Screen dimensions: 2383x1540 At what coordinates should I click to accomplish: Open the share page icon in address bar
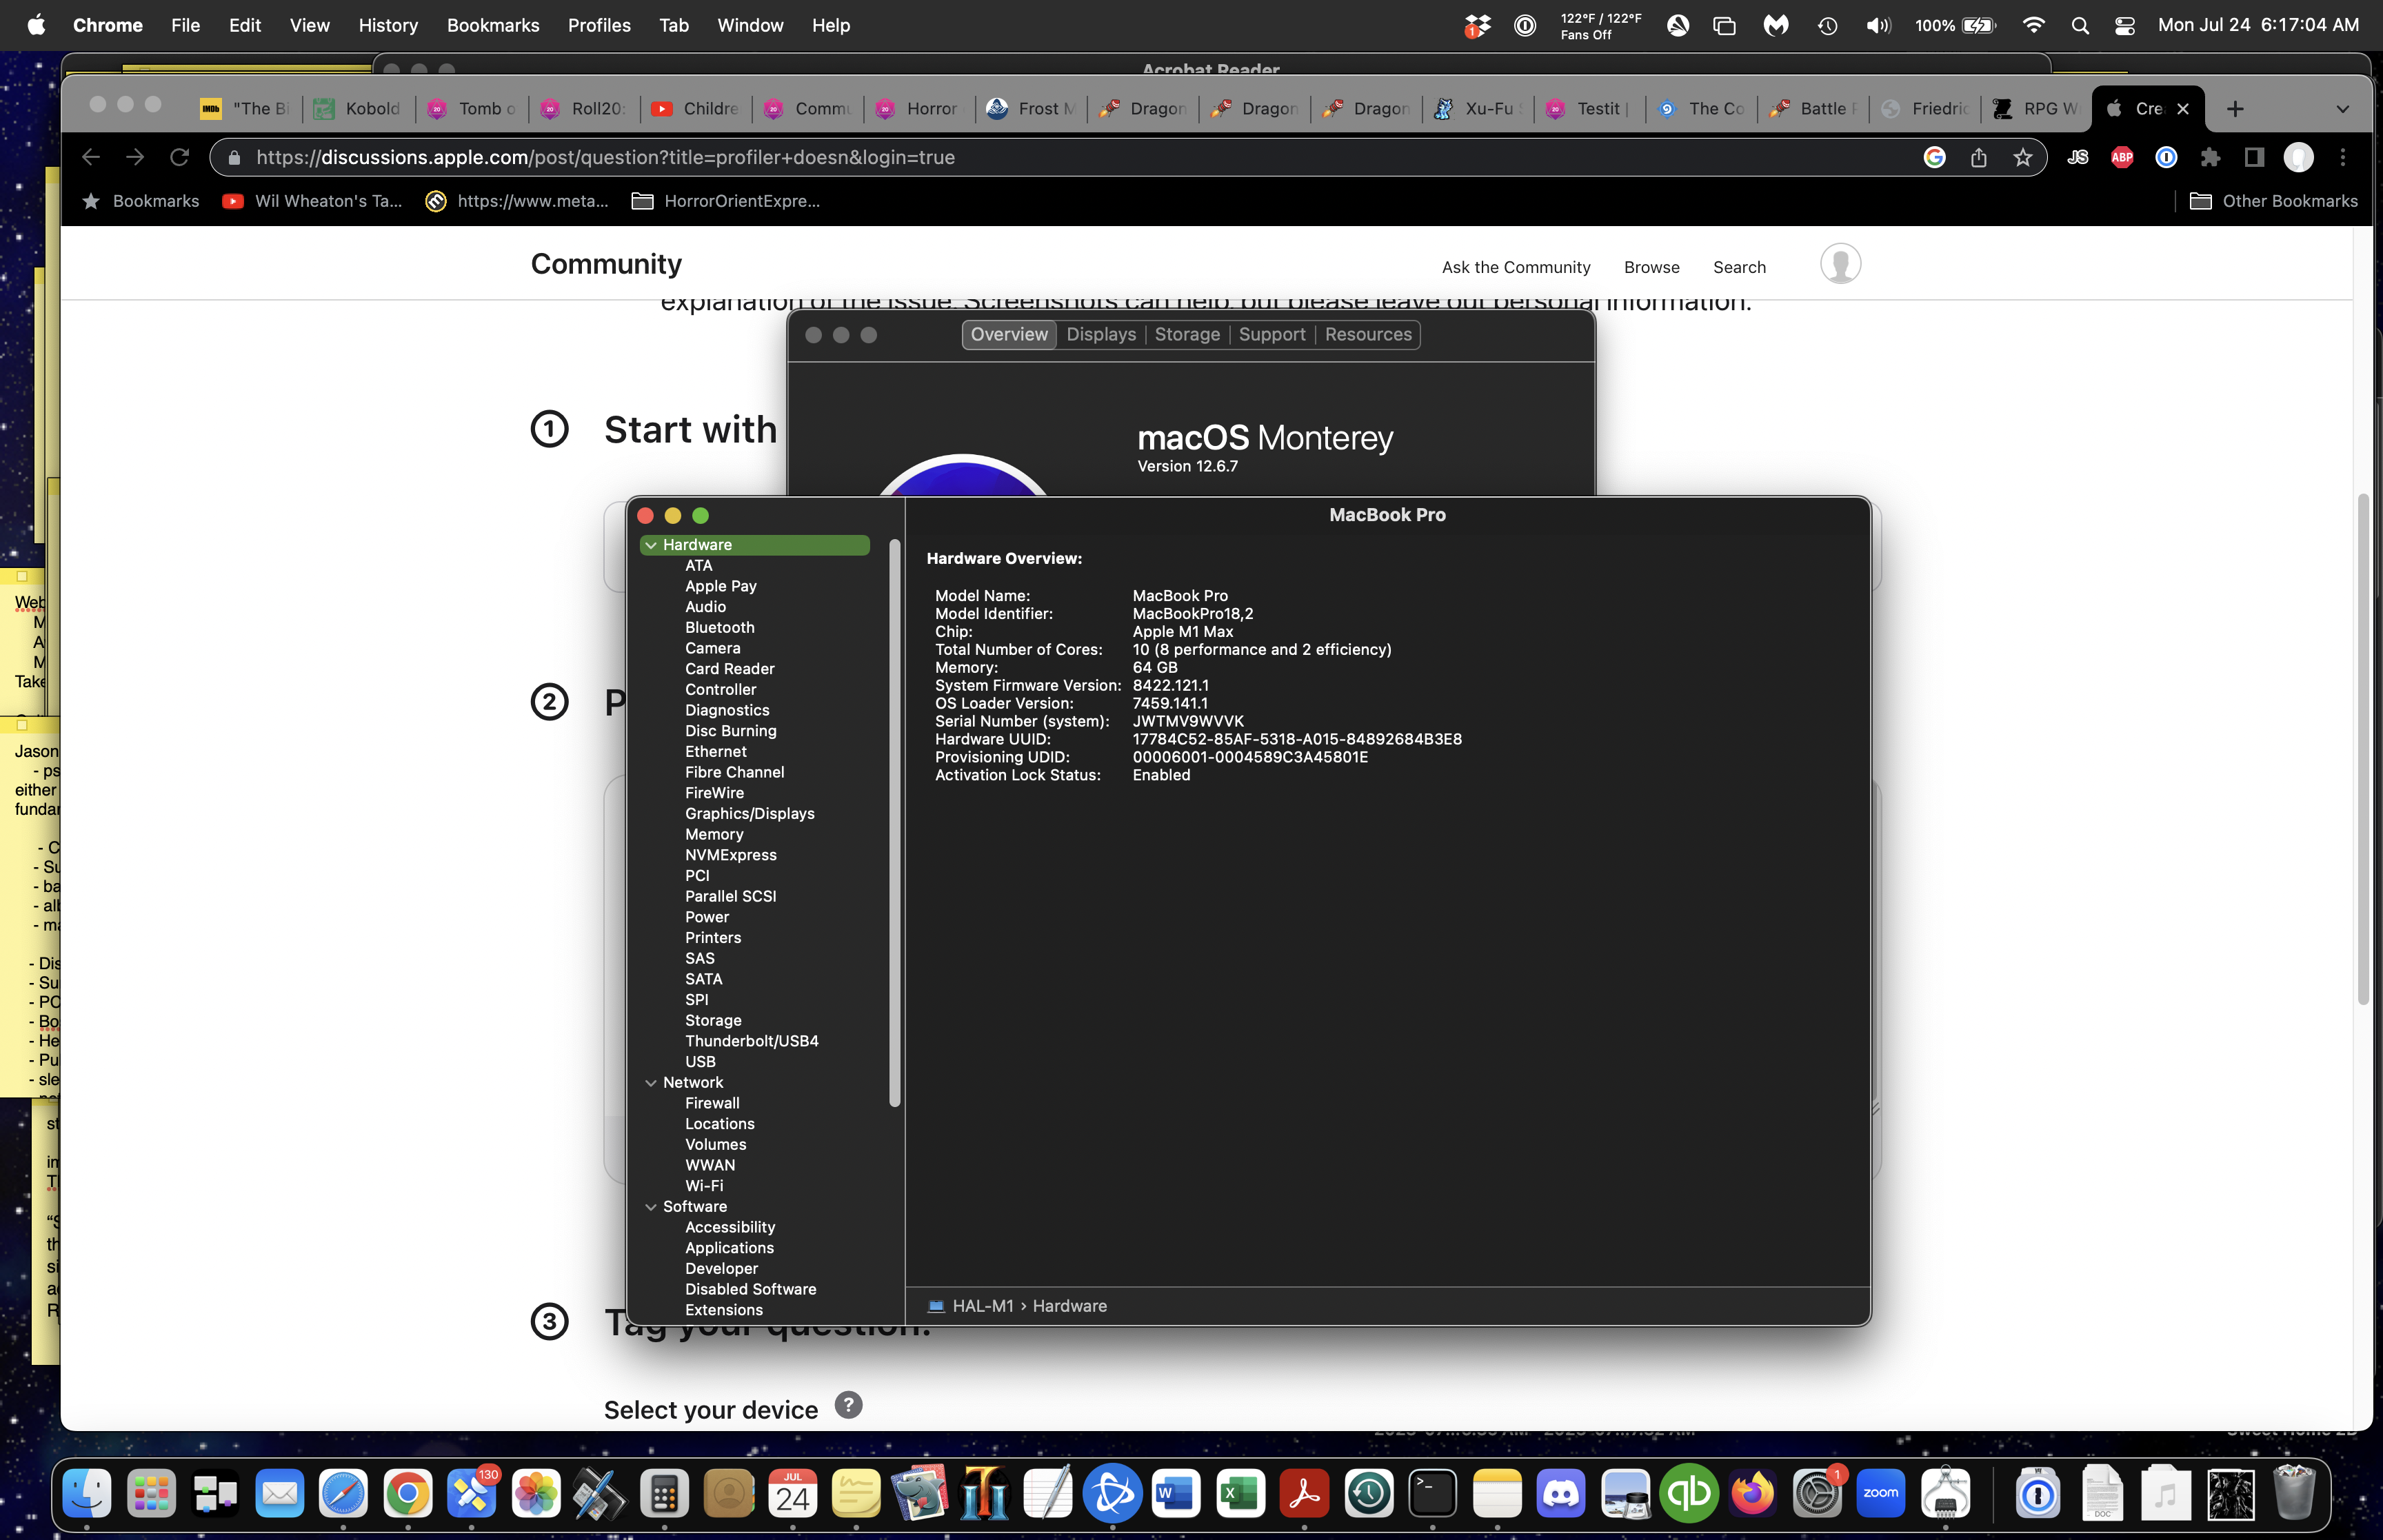click(1978, 157)
